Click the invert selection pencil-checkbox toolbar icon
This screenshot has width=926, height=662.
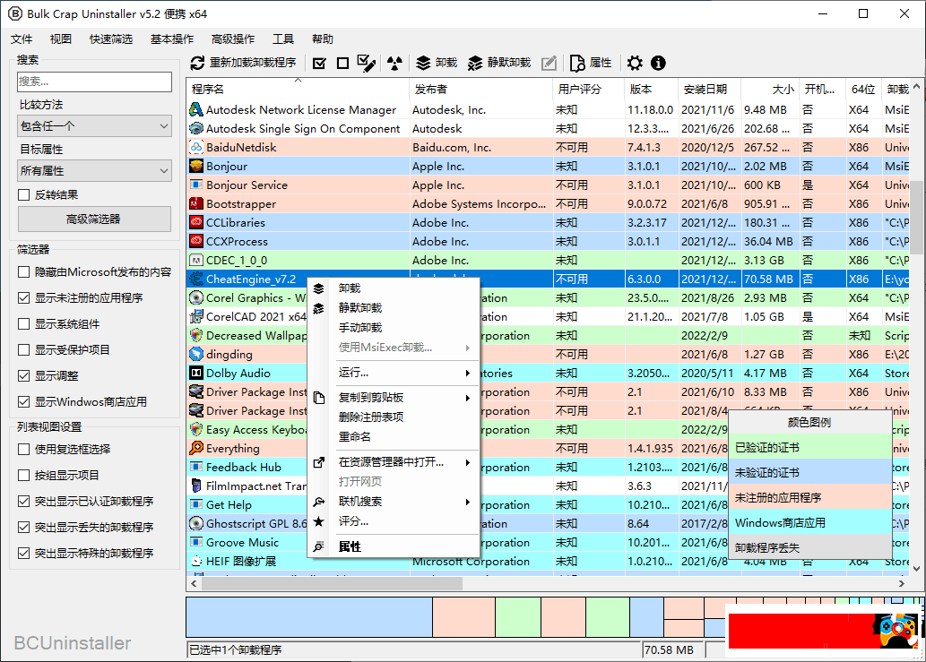367,63
